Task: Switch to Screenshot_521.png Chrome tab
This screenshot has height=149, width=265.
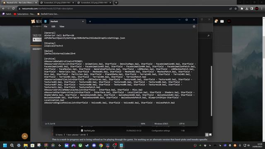Action: (57, 3)
